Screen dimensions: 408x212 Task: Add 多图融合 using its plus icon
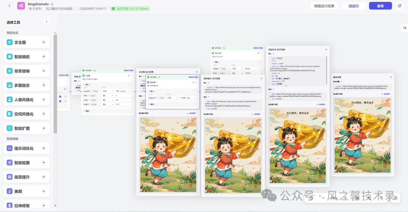[x=44, y=85]
